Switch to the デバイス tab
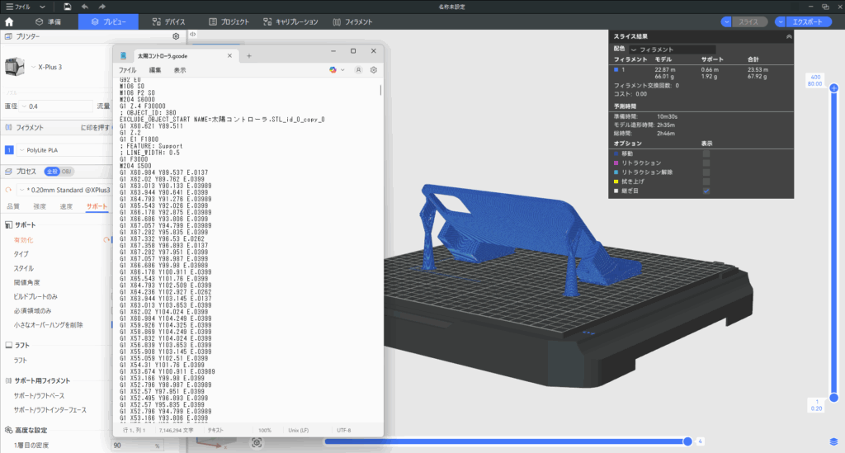 [x=172, y=21]
